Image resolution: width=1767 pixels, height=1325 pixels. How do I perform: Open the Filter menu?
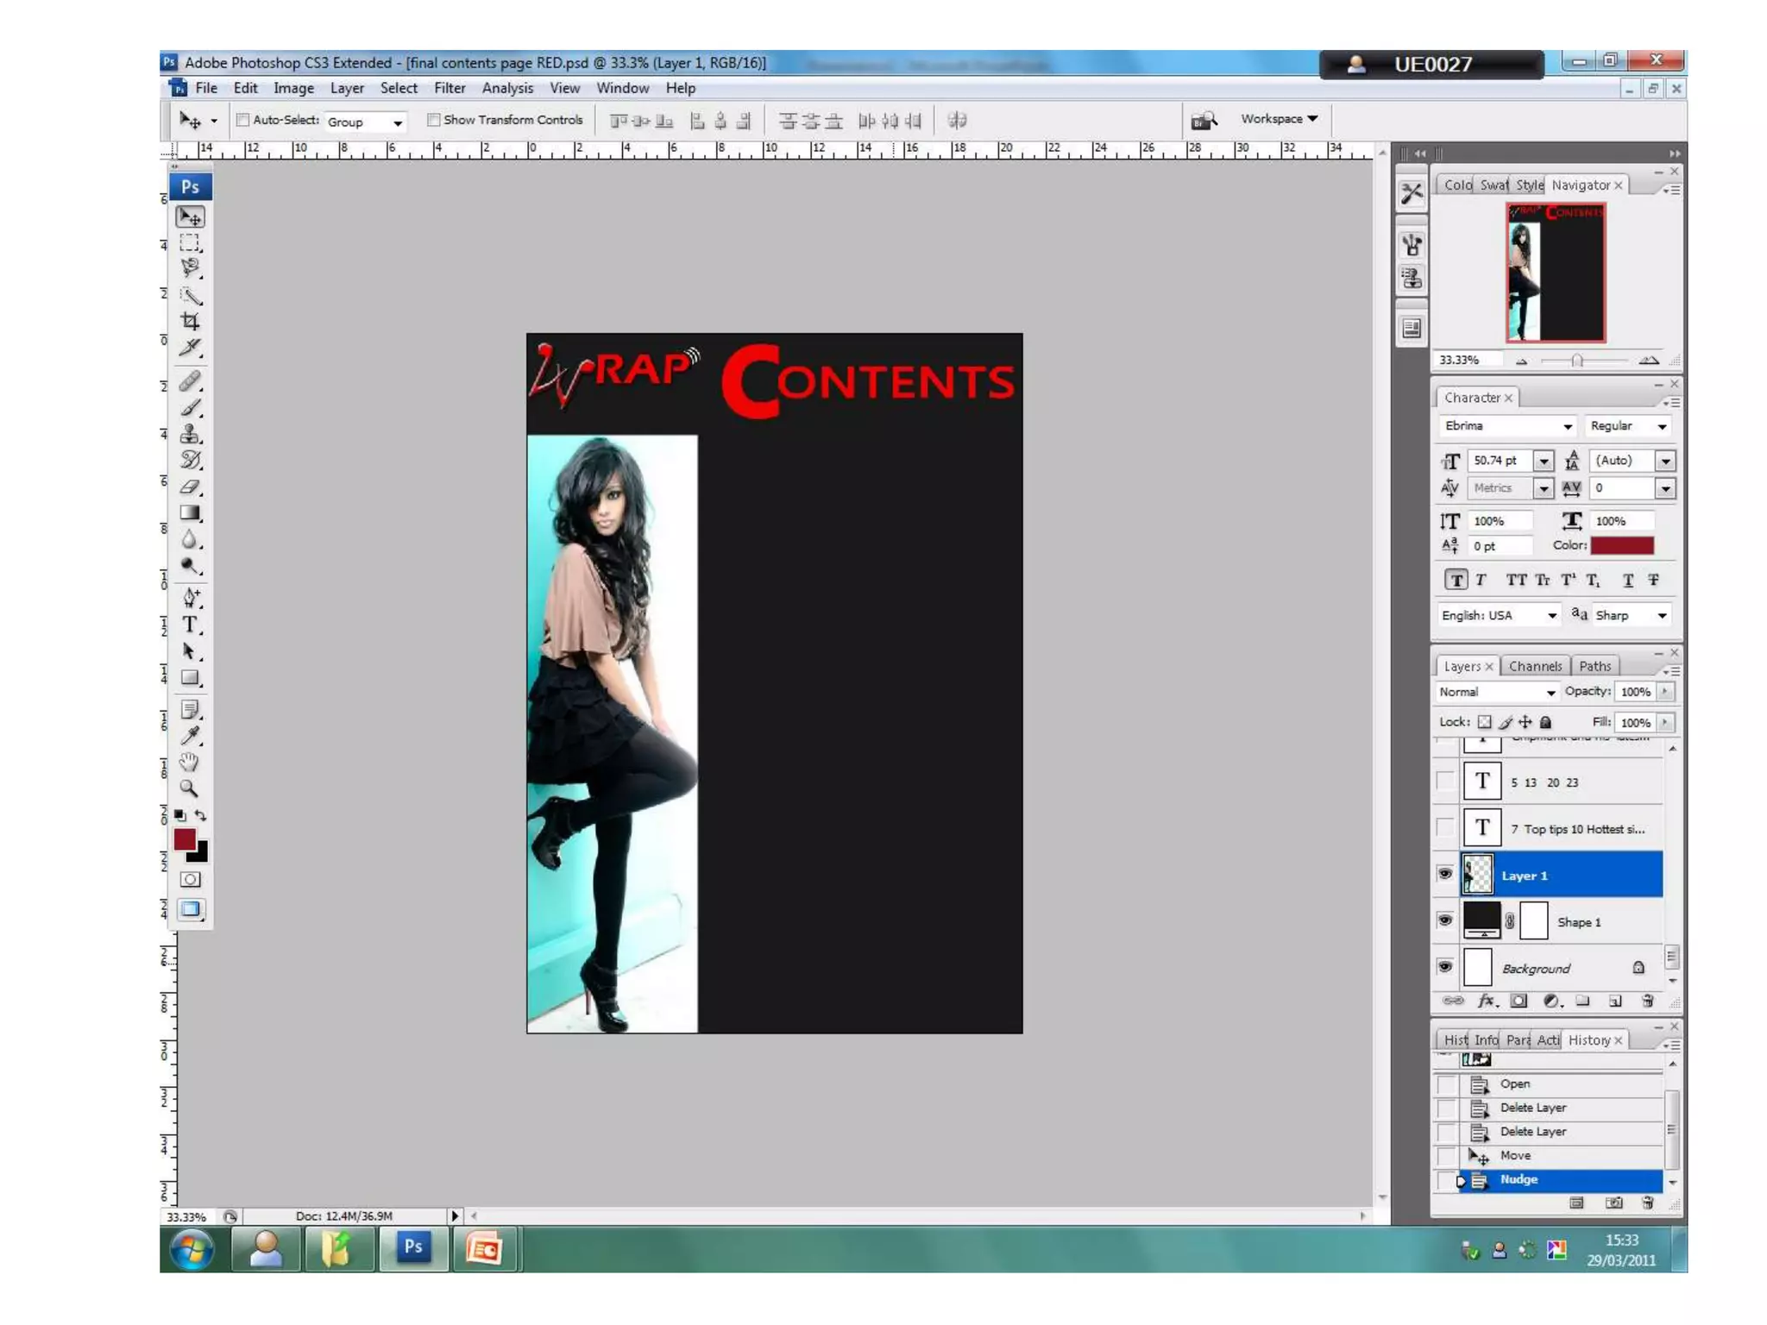[x=450, y=88]
